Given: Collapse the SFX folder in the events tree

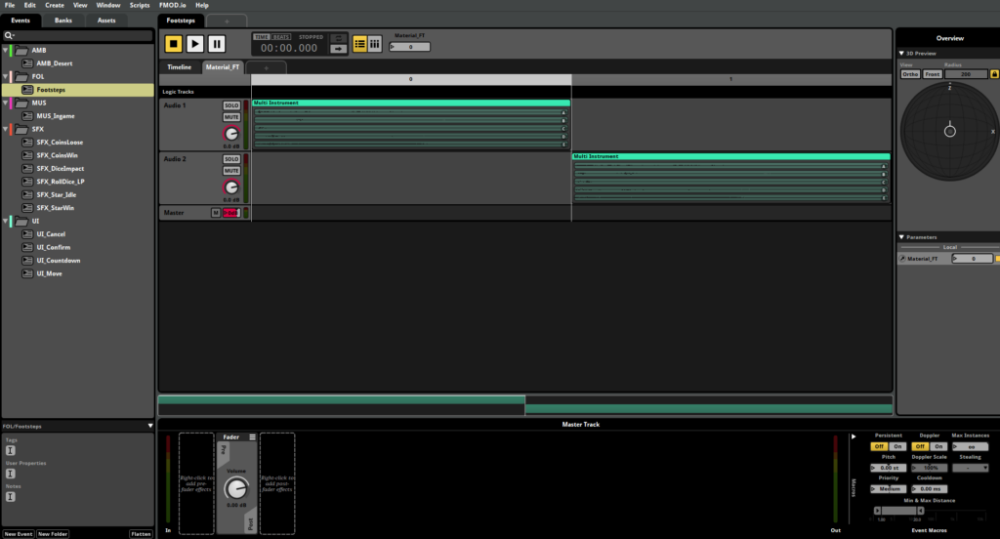Looking at the screenshot, I should point(8,129).
